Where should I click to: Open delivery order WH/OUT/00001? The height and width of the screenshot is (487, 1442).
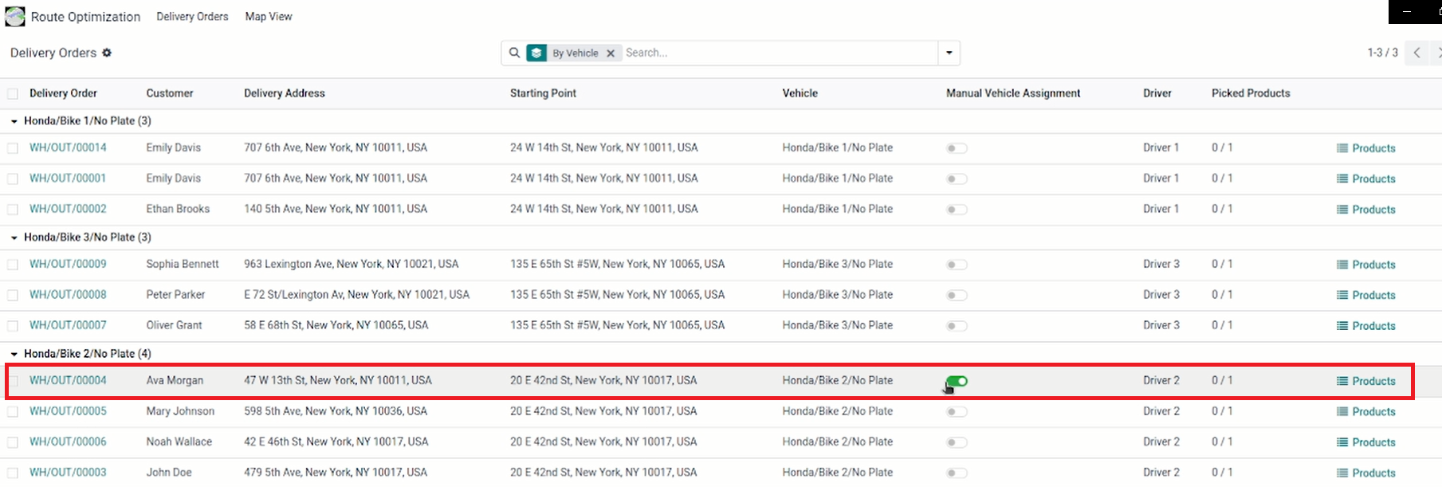(68, 179)
